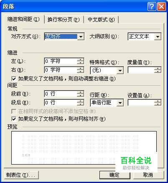Image resolution: width=168 pixels, height=183 pixels.
Task: Click the 取消 cancel button
Action: pos(148,175)
